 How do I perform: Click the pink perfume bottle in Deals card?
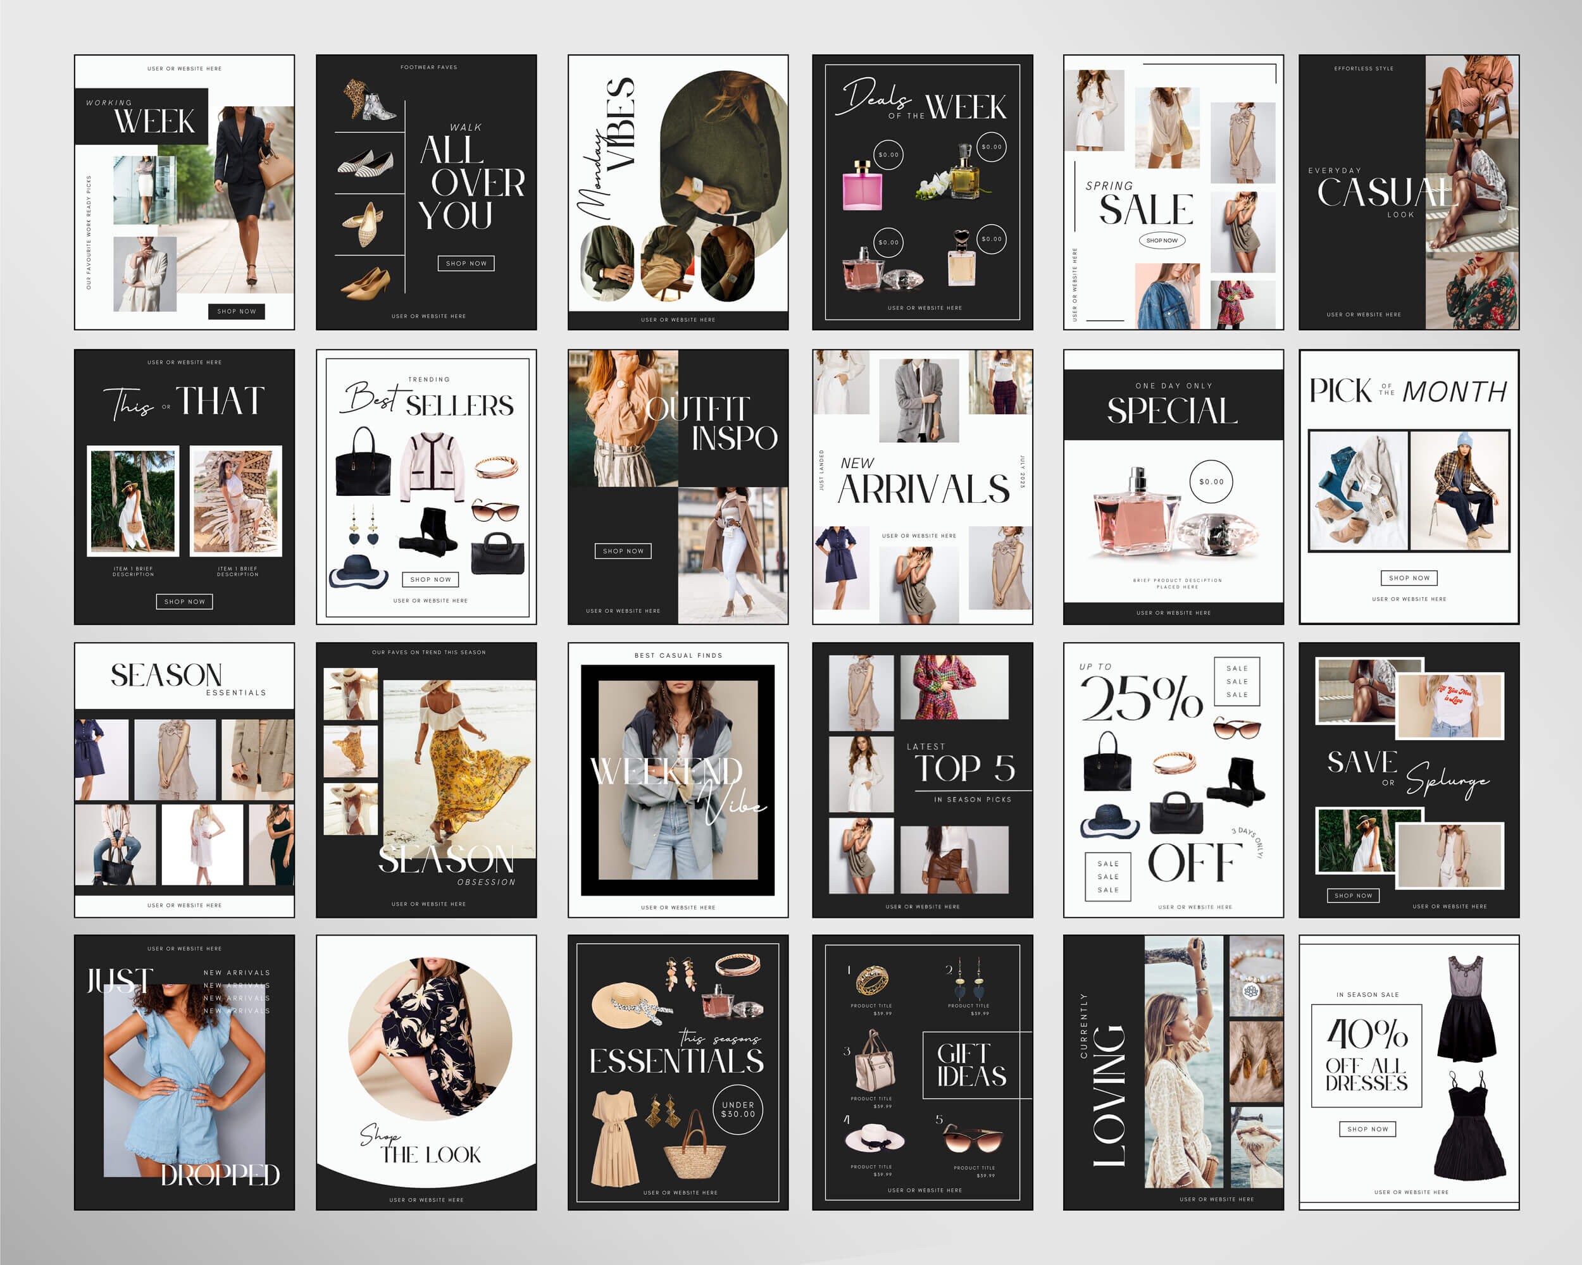[x=862, y=185]
